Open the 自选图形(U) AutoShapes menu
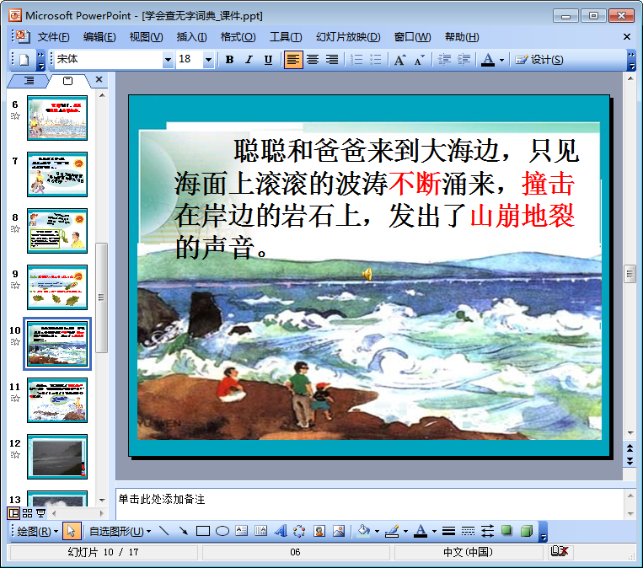 [x=121, y=532]
